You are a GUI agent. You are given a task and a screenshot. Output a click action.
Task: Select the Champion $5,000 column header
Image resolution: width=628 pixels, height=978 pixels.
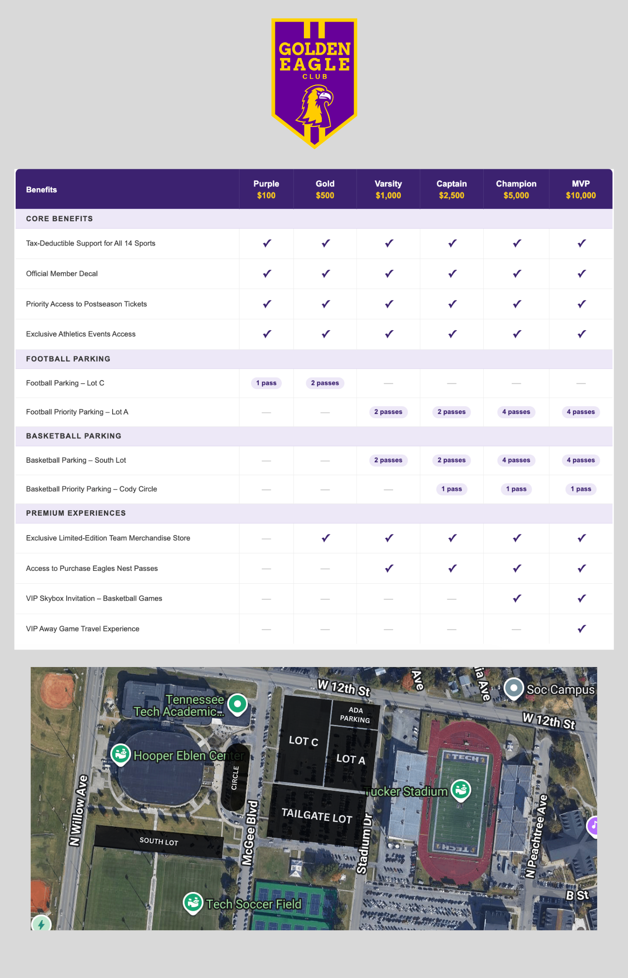pos(516,189)
